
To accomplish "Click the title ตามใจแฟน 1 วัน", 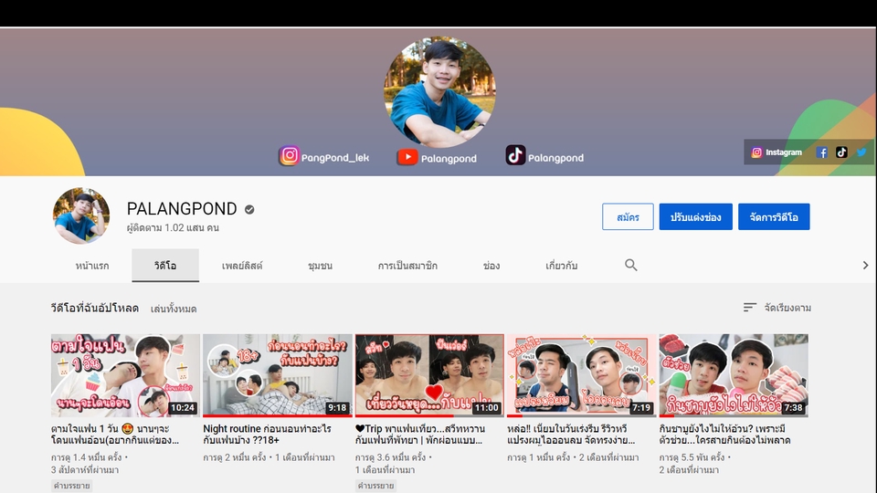I will 115,435.
